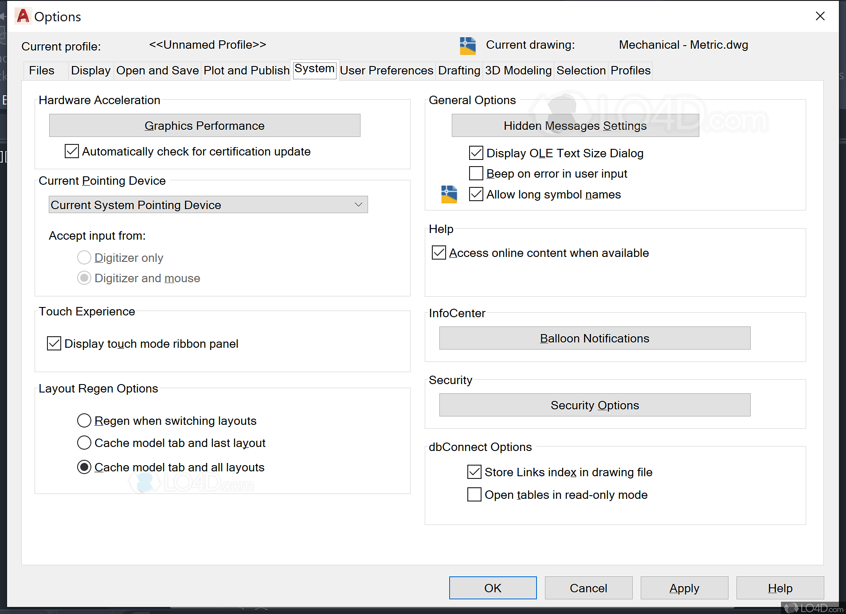
Task: Open the User Preferences tab
Action: (386, 71)
